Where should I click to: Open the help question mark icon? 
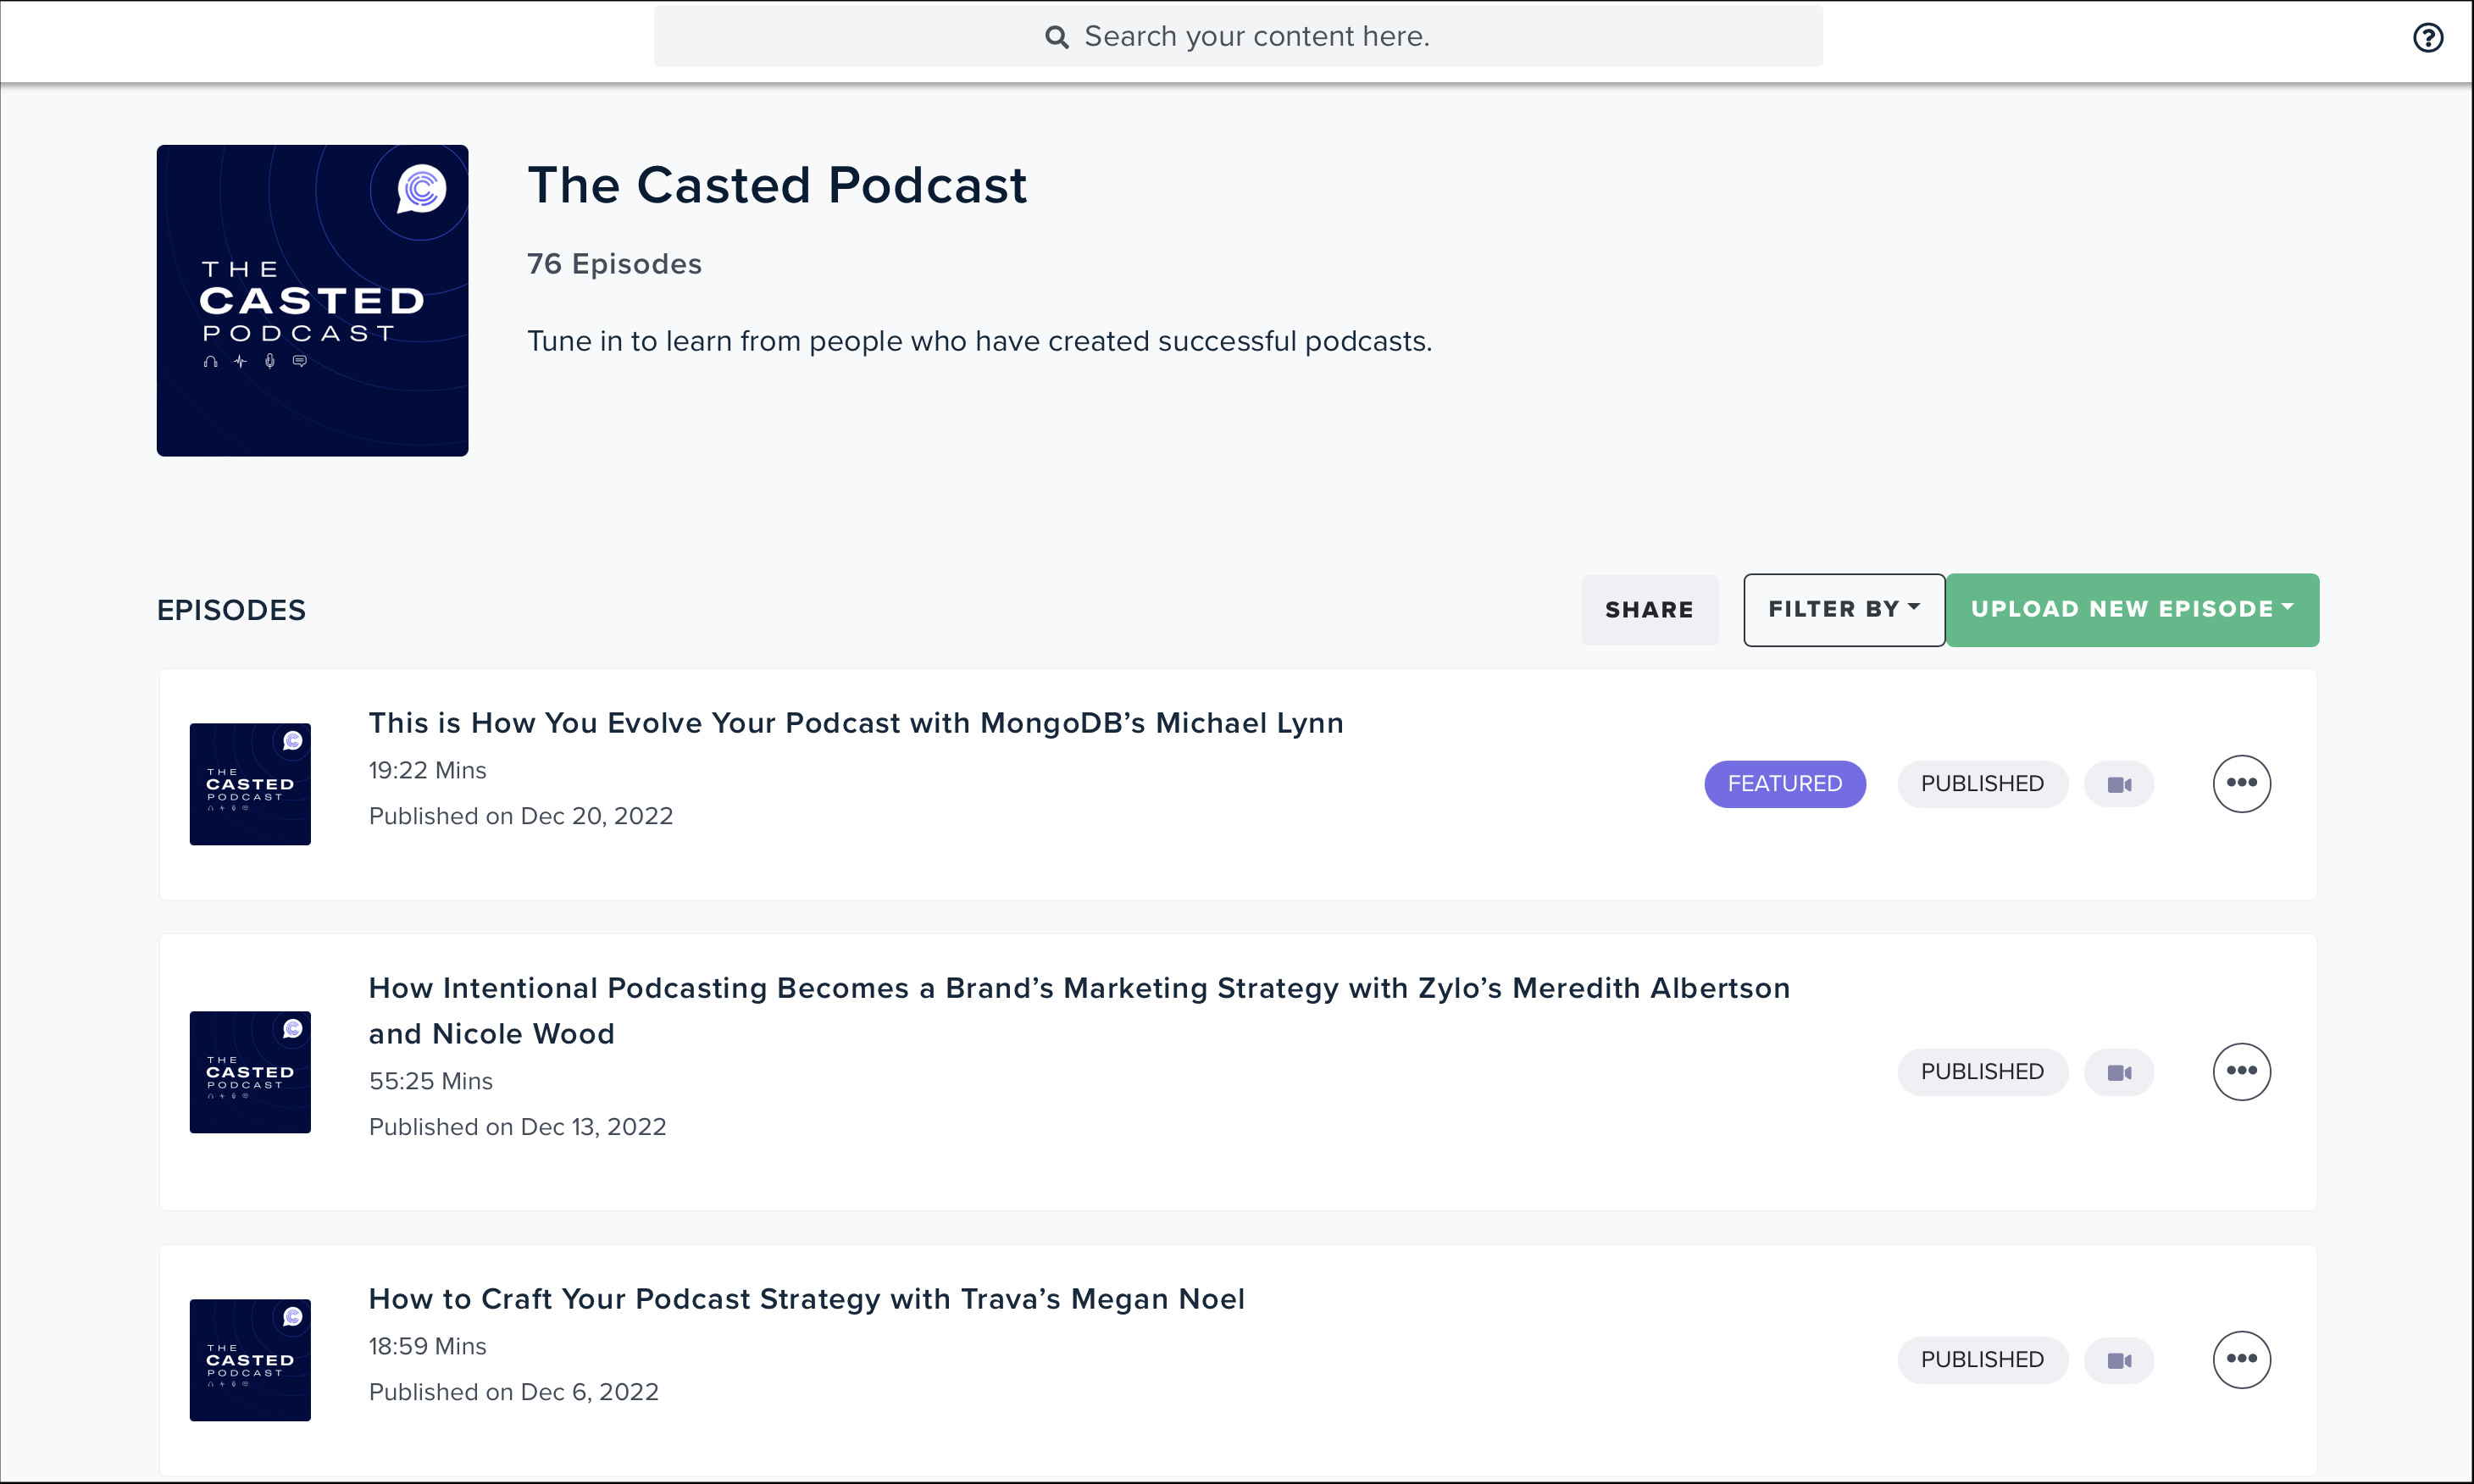pyautogui.click(x=2428, y=38)
